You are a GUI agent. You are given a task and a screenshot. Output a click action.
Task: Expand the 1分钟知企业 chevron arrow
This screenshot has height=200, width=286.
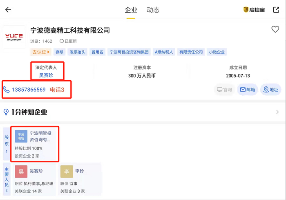point(277,112)
